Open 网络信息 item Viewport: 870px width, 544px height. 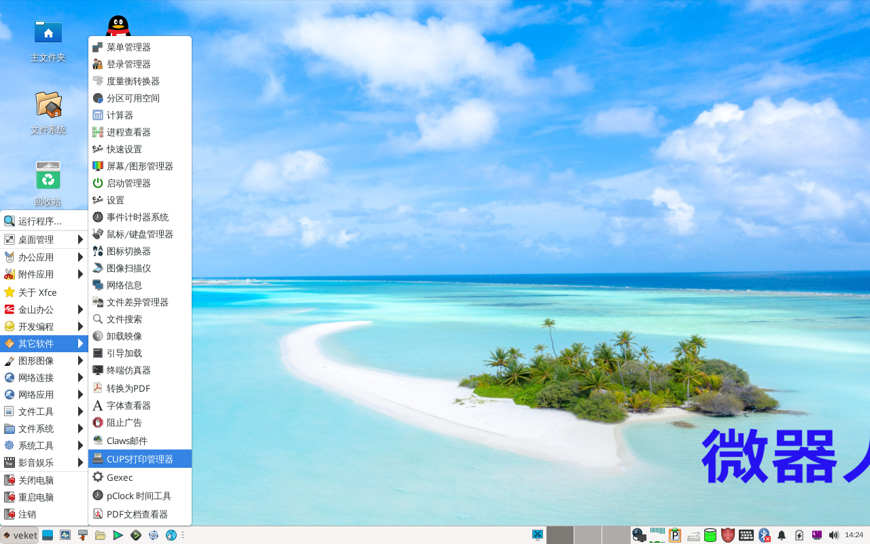pyautogui.click(x=140, y=285)
